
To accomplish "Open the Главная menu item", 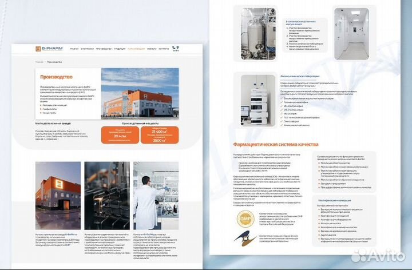I will point(74,49).
